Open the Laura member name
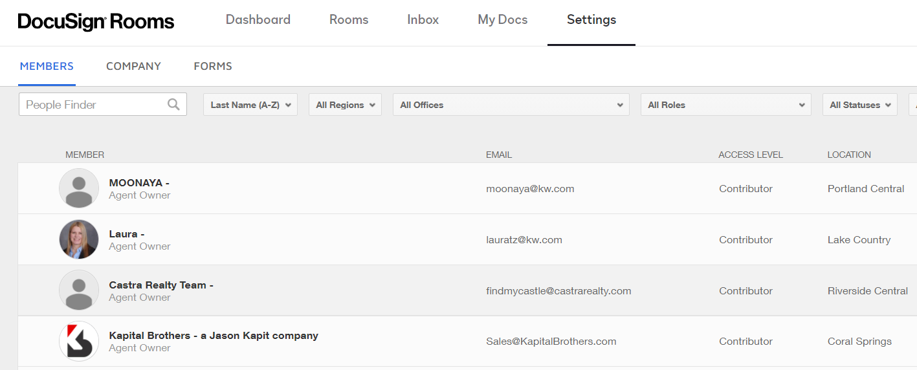Screen dimensions: 917x370 [127, 234]
